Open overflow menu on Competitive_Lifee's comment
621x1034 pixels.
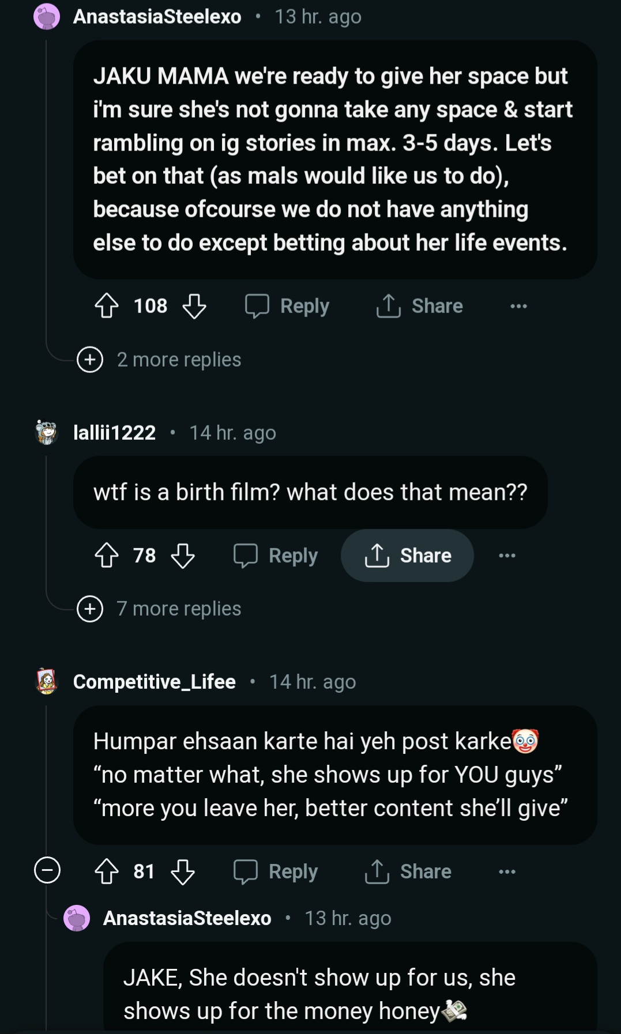[x=507, y=871]
